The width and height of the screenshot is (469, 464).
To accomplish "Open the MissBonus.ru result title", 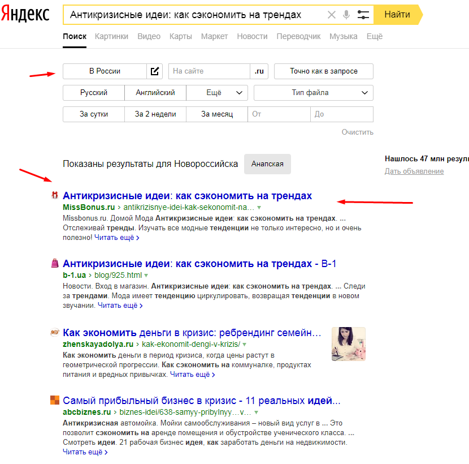I will click(x=187, y=196).
